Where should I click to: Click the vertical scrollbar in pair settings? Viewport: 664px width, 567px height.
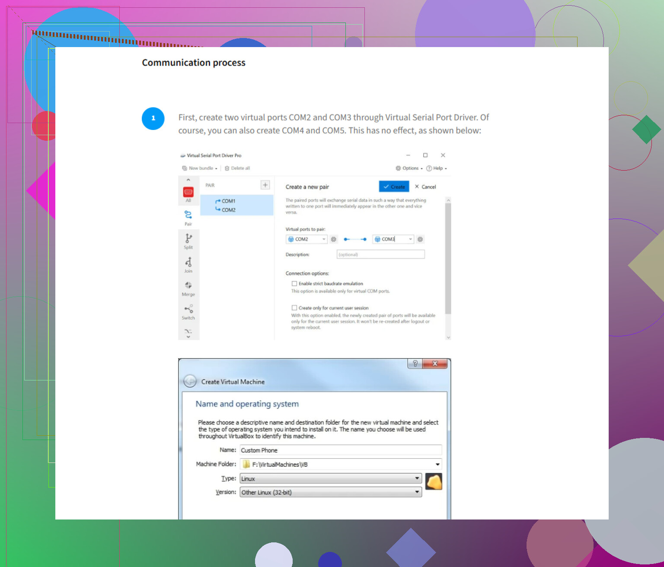point(448,259)
